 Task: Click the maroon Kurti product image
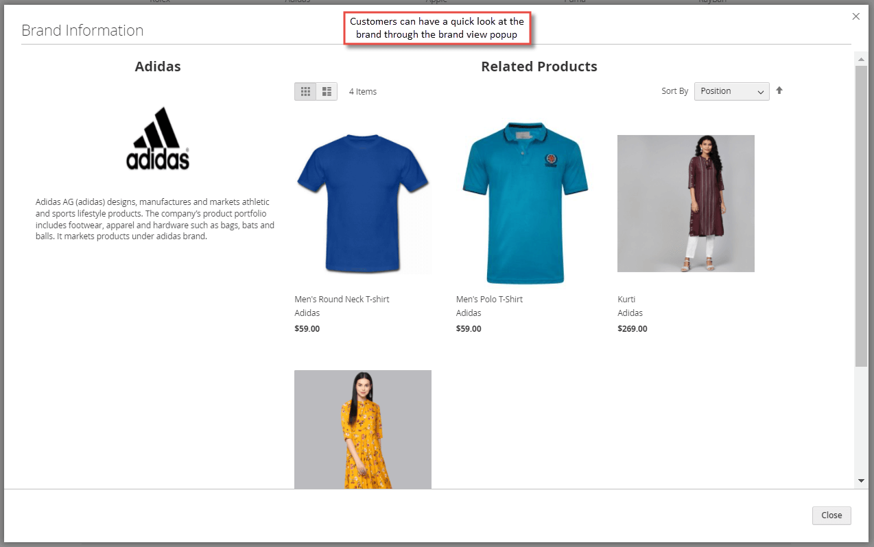point(686,204)
